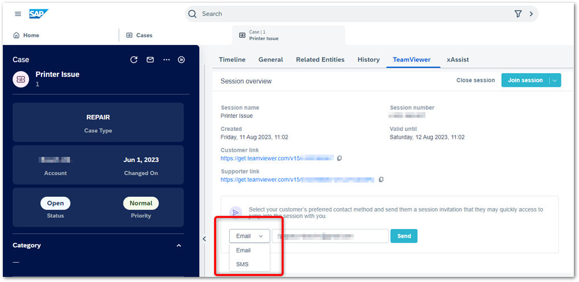The image size is (579, 282).
Task: Click the Join session button
Action: (x=525, y=81)
